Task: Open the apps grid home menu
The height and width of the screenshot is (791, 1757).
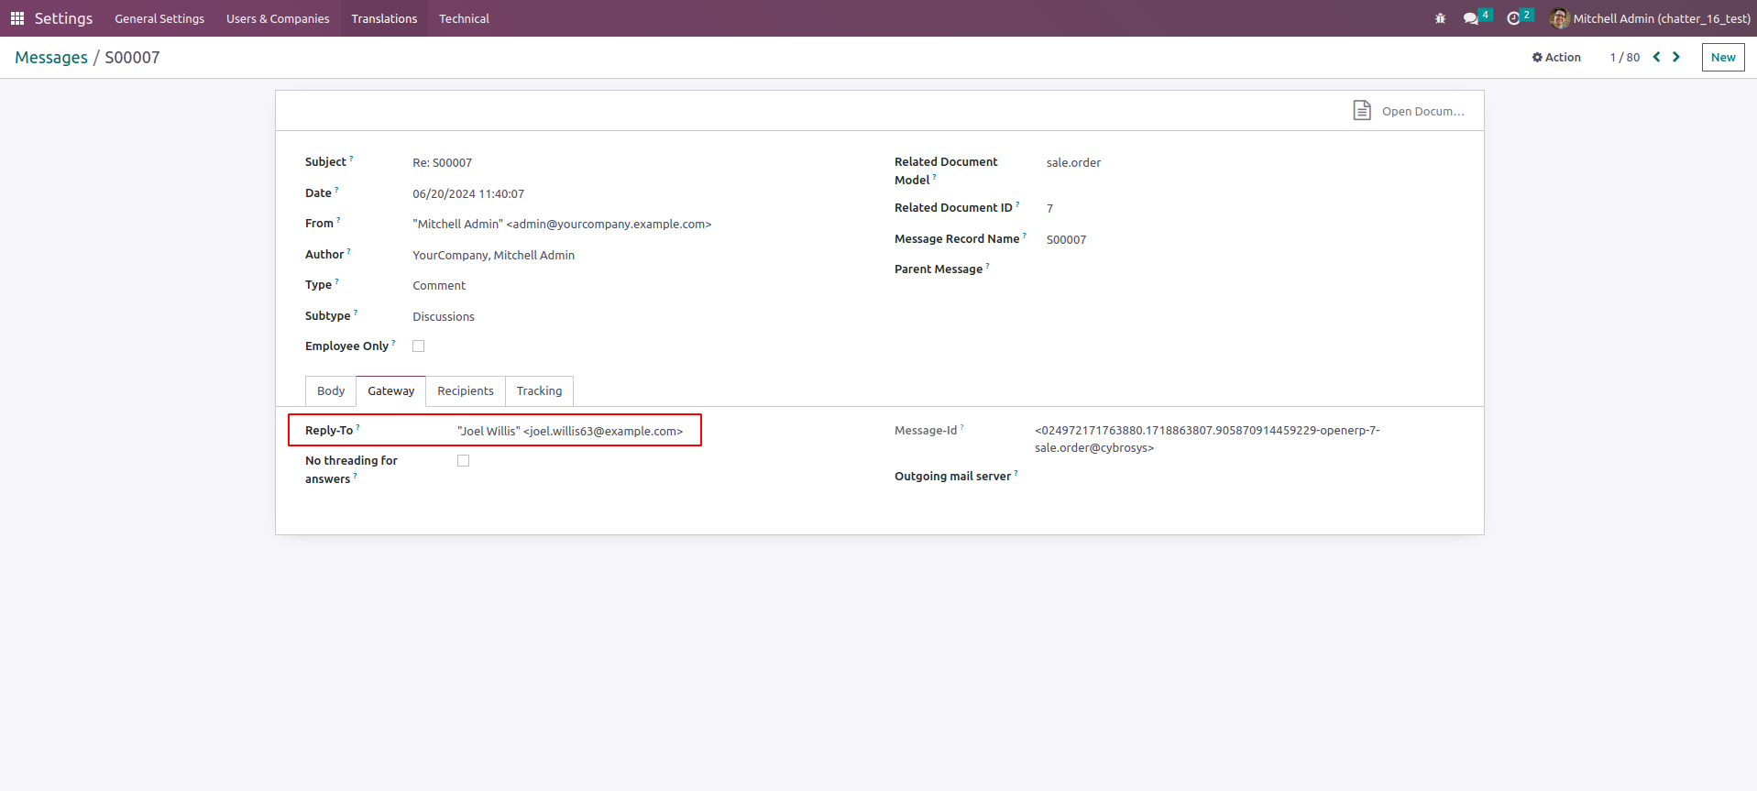Action: click(17, 18)
